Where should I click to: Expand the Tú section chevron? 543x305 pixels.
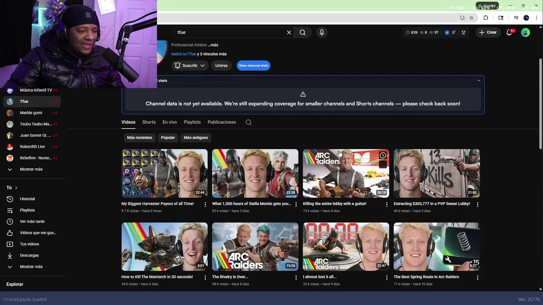click(x=16, y=188)
